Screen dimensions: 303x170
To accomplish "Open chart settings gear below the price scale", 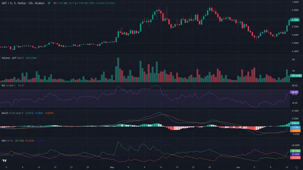I will pyautogui.click(x=297, y=167).
